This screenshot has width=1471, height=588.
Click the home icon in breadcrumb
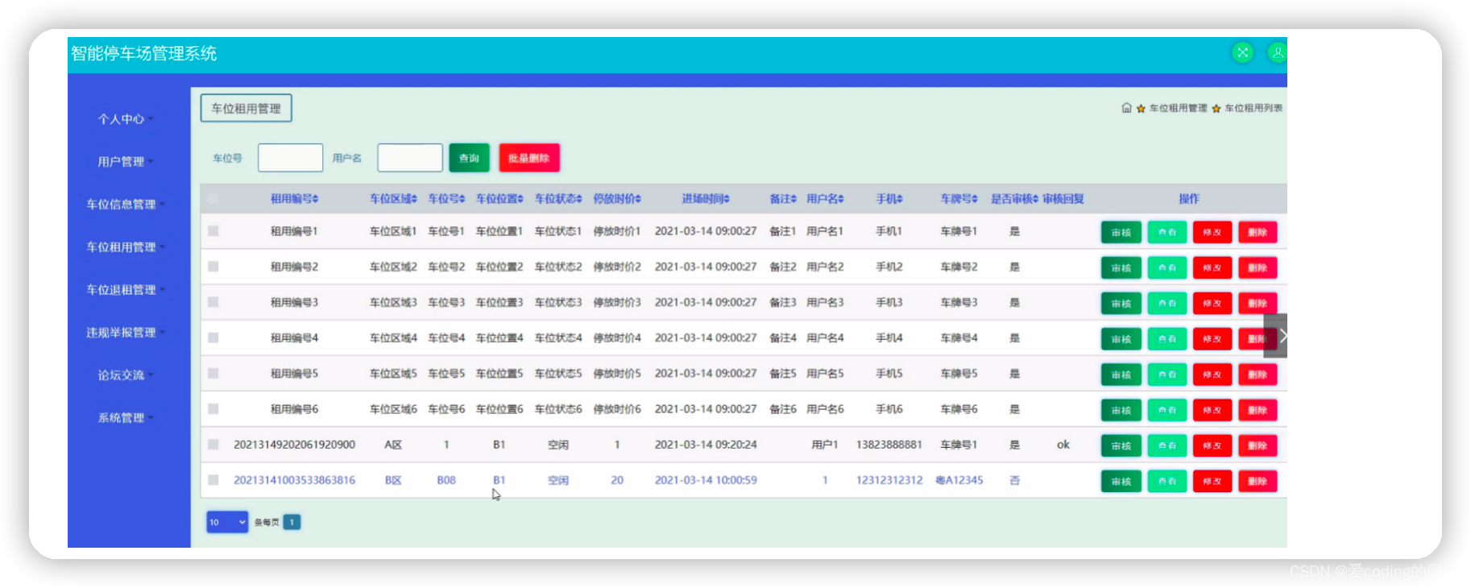point(1126,108)
